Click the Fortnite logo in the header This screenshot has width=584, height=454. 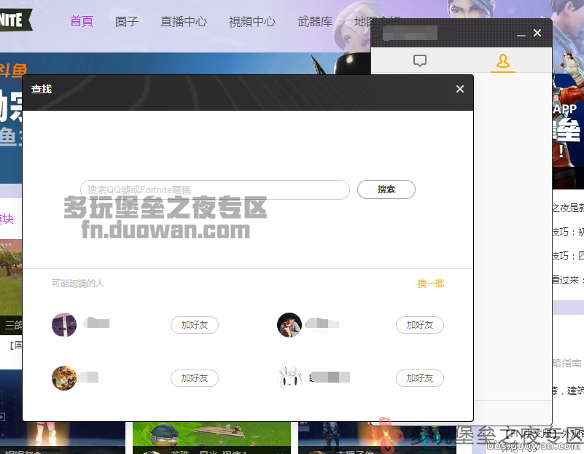pos(15,20)
